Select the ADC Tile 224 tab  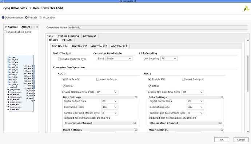(60, 46)
